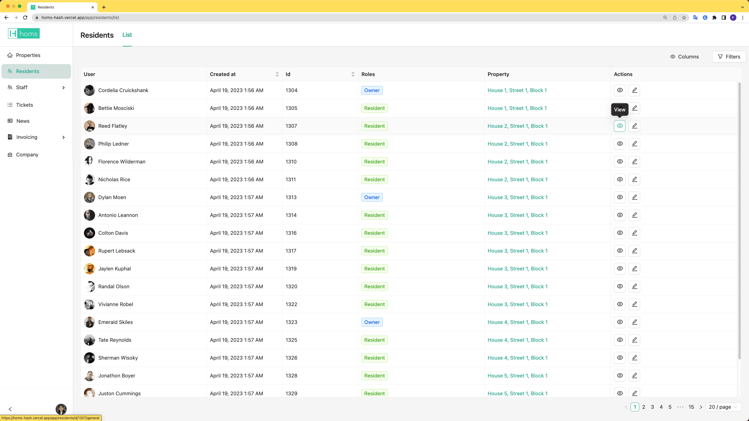Click the homs logo in the sidebar
The image size is (749, 421).
[x=24, y=34]
